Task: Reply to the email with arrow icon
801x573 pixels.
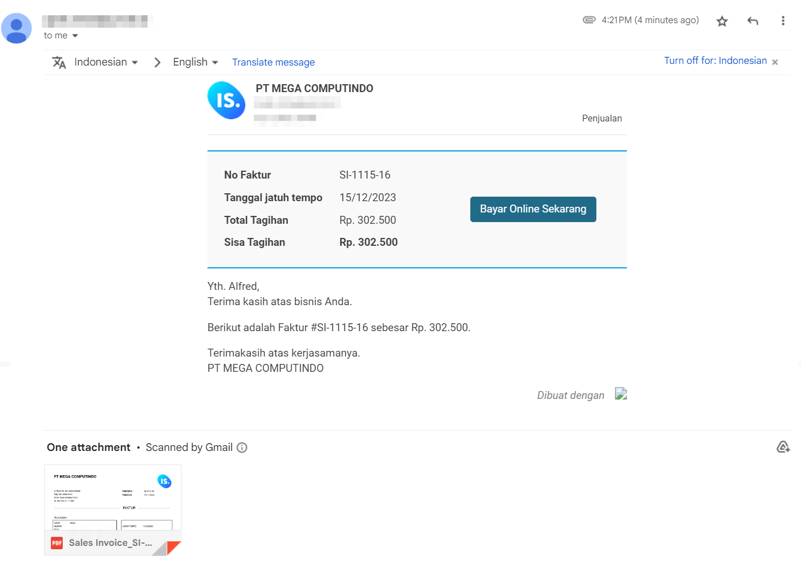Action: (752, 21)
